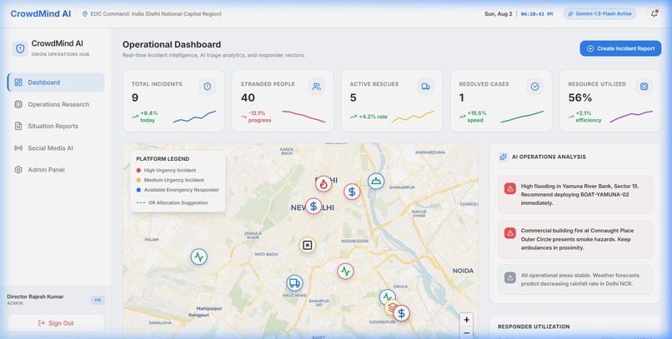Screen dimensions: 672x339
Task: Select the blue pulse marker near Okhla
Action: 388,297
